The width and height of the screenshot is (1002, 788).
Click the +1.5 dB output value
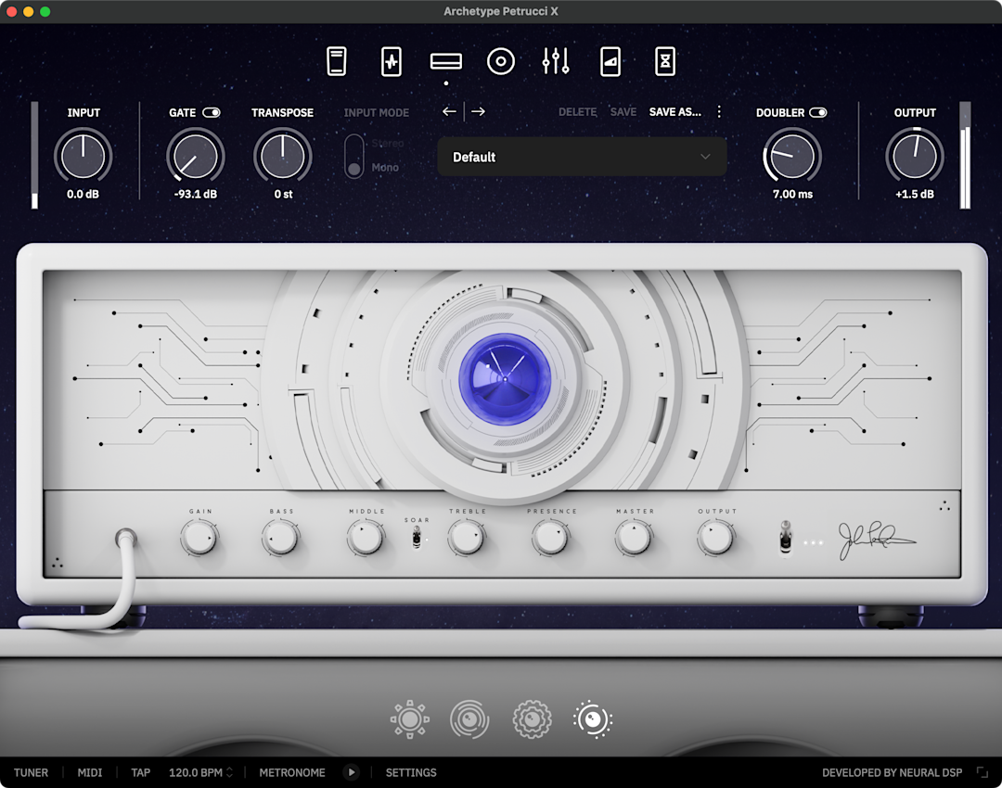915,194
